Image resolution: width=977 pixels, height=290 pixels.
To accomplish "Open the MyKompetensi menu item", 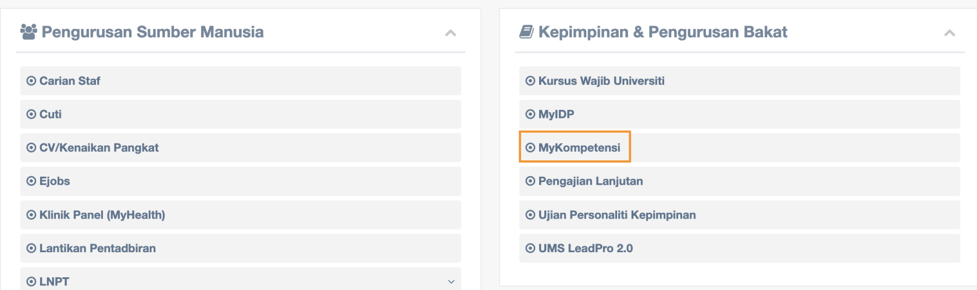I will pyautogui.click(x=740, y=148).
